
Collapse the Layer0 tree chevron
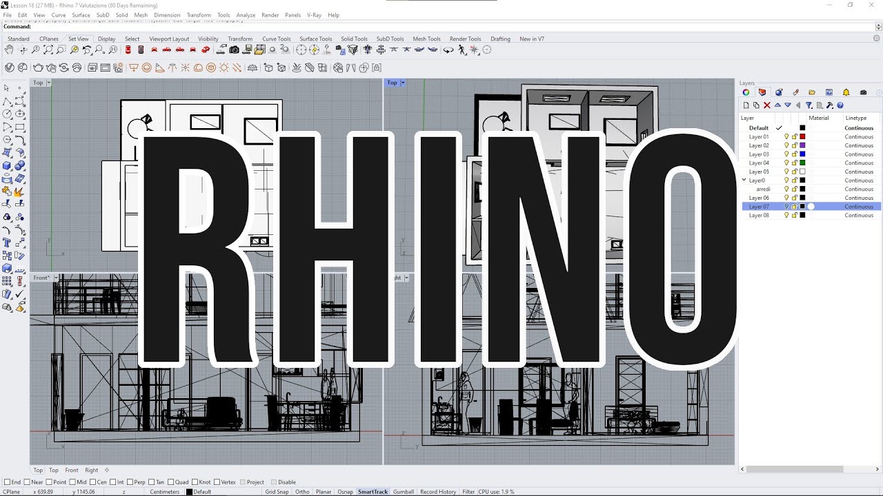tap(744, 180)
